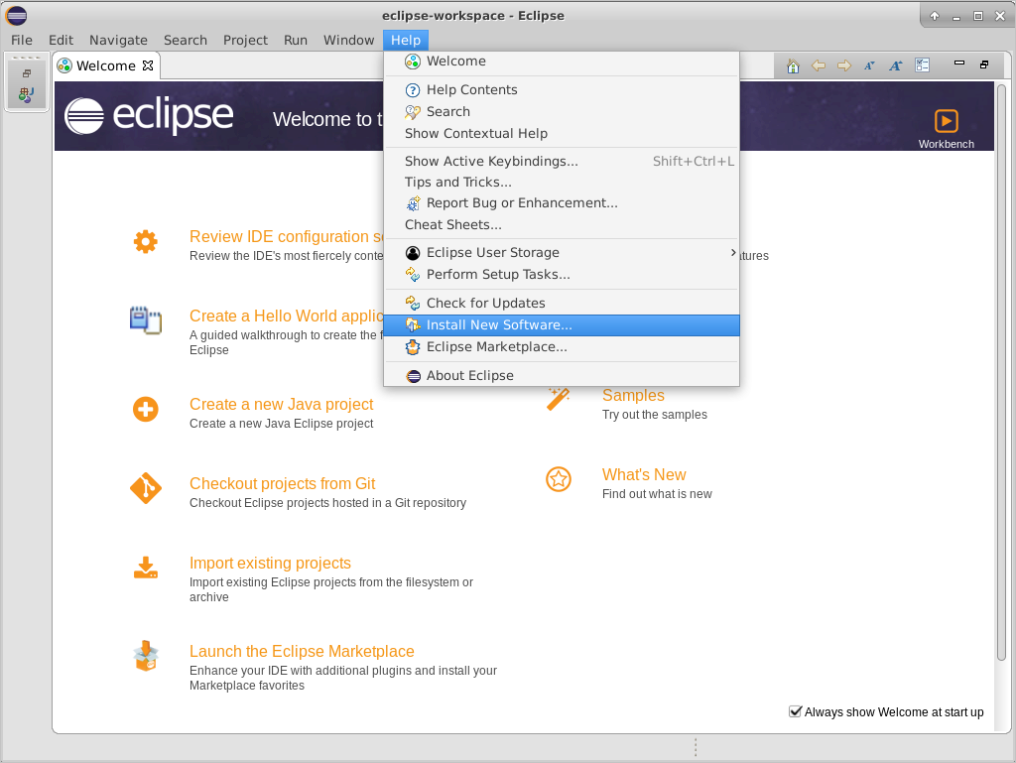
Task: Click the Checkout projects from Git link
Action: (x=284, y=483)
